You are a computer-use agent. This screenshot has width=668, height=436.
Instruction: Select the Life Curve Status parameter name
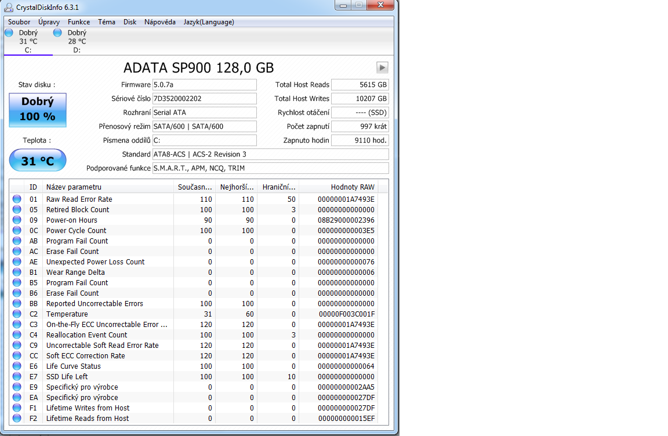coord(74,366)
